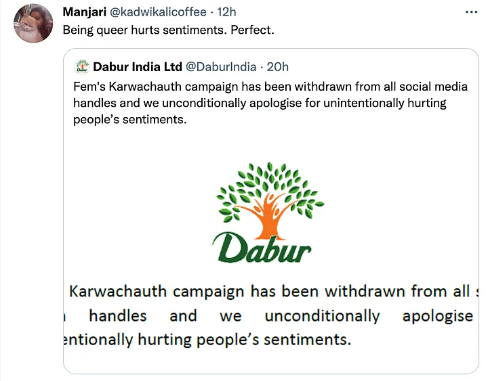Open Dabur India Ltd account name

click(x=137, y=67)
